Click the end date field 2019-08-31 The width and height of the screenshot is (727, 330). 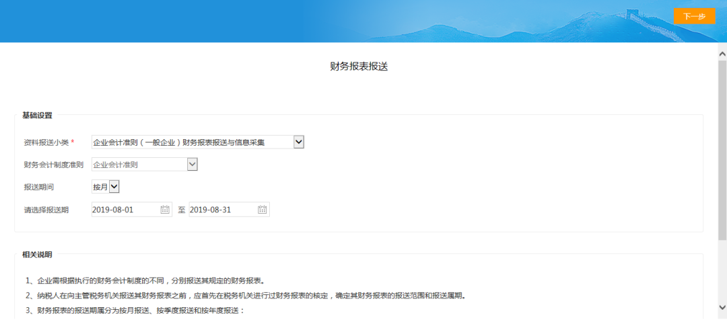click(x=229, y=210)
